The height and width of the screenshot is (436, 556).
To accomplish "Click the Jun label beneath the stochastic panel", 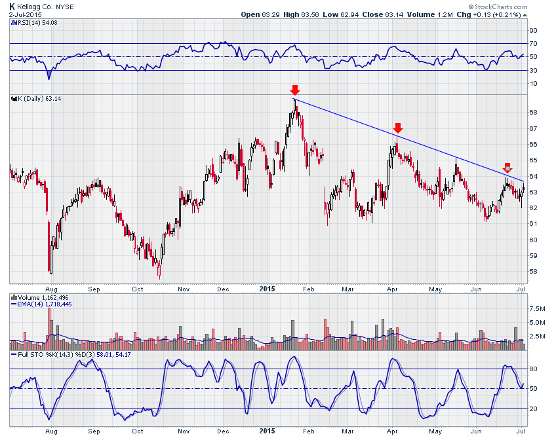I will [x=476, y=431].
